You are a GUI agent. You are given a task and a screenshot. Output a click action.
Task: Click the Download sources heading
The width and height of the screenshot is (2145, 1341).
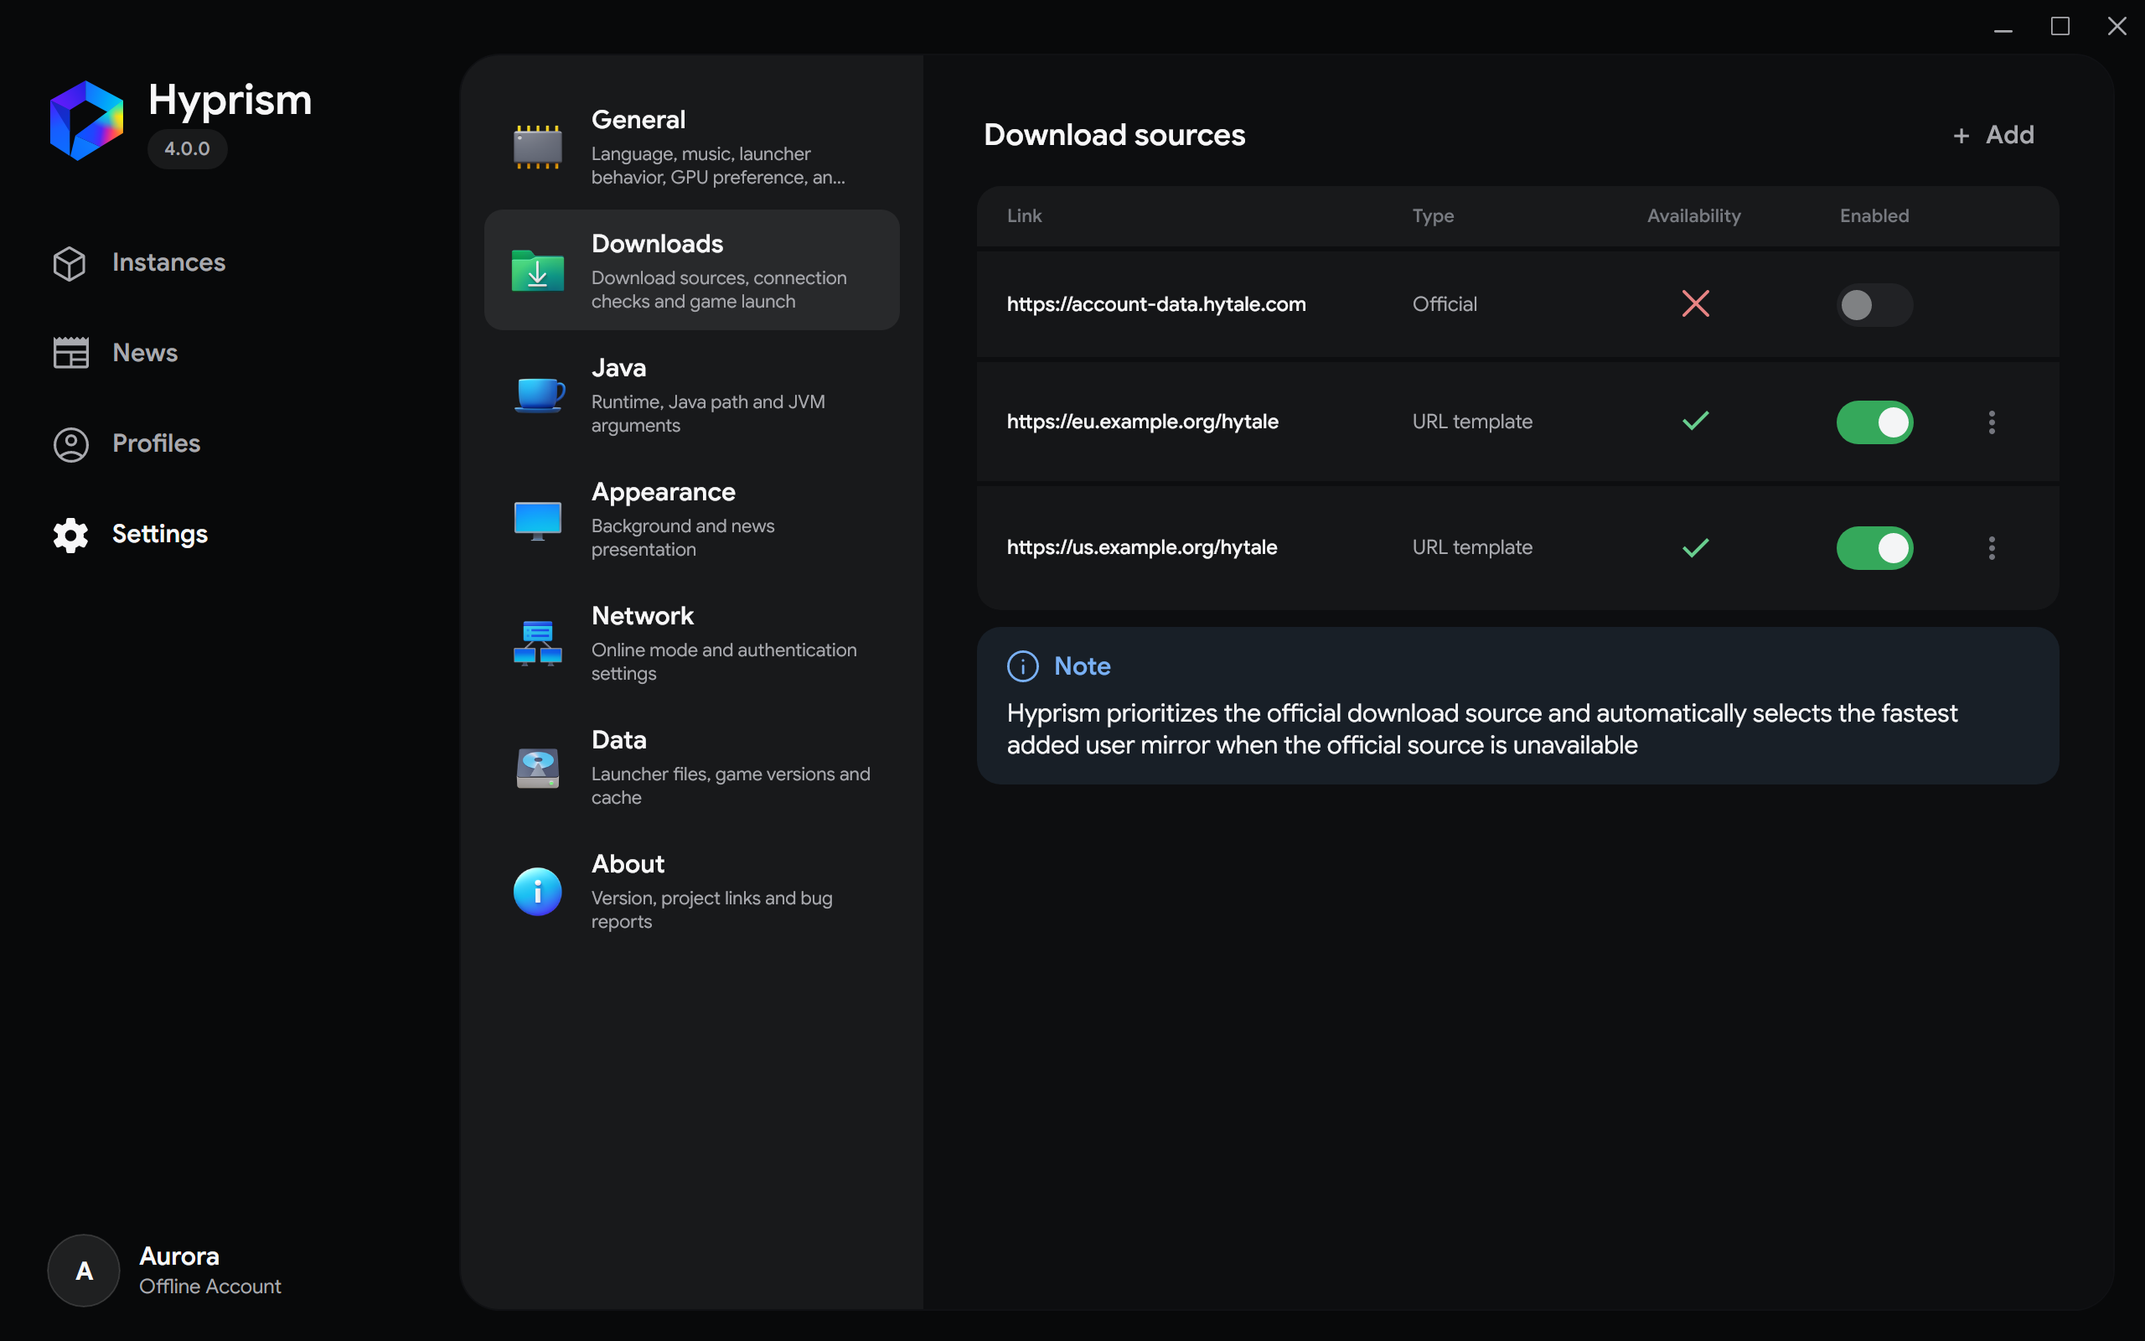[1114, 135]
